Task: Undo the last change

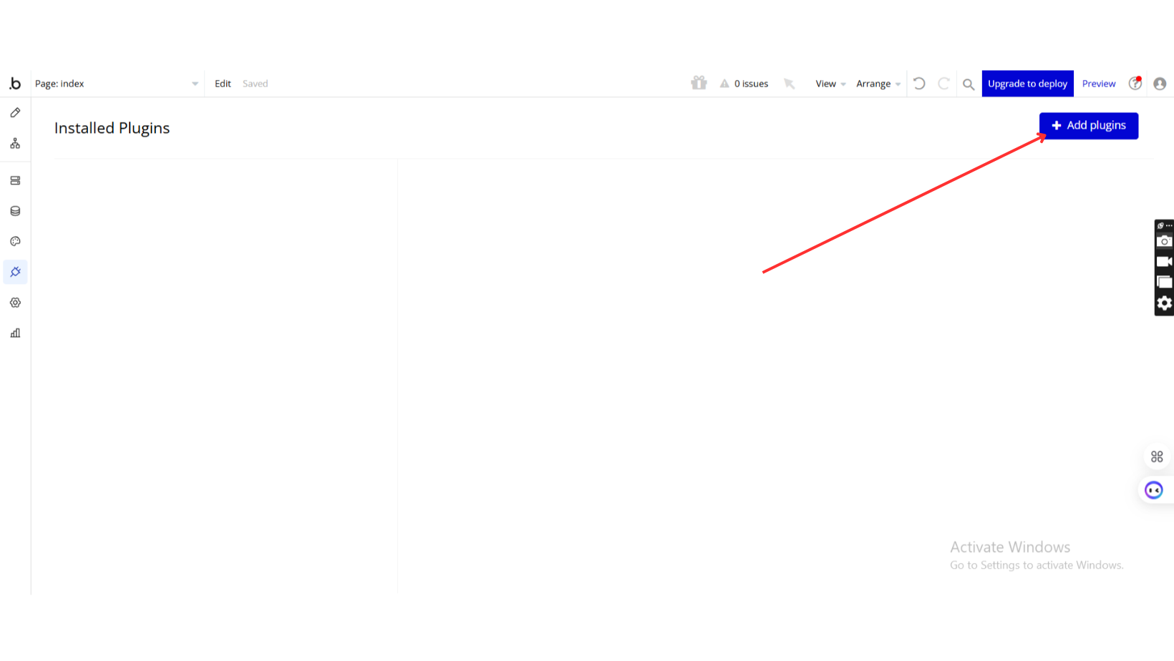Action: tap(920, 84)
